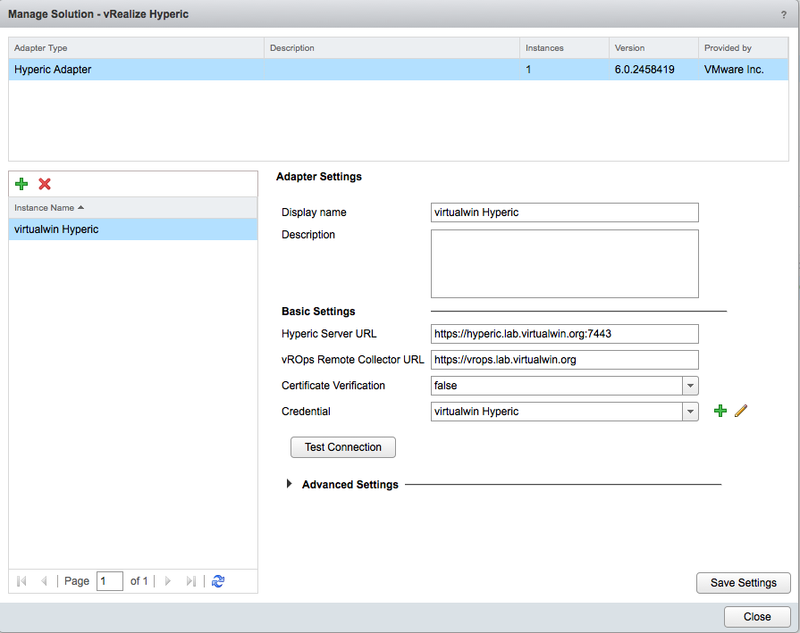
Task: Click the Save Settings button
Action: coord(744,583)
